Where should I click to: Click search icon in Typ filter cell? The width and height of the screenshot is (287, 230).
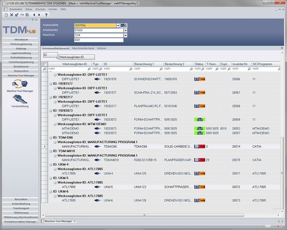[101, 69]
